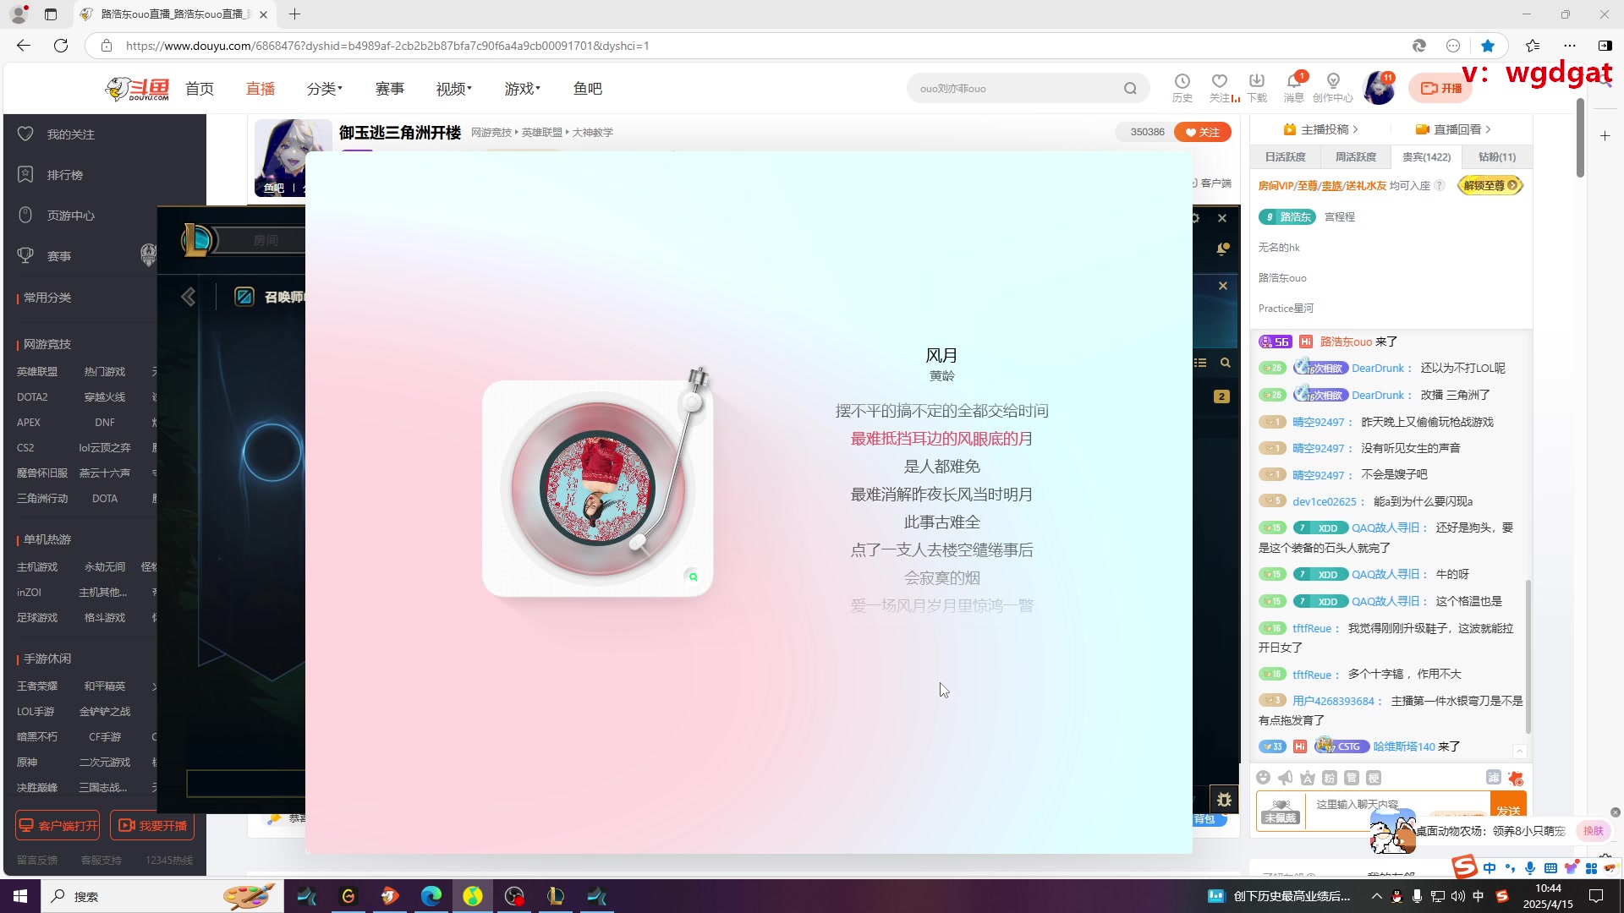Expand the 视频 dropdown in nav
The image size is (1624, 913).
click(454, 89)
